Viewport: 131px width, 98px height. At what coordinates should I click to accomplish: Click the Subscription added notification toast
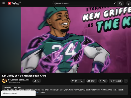(x=18, y=93)
